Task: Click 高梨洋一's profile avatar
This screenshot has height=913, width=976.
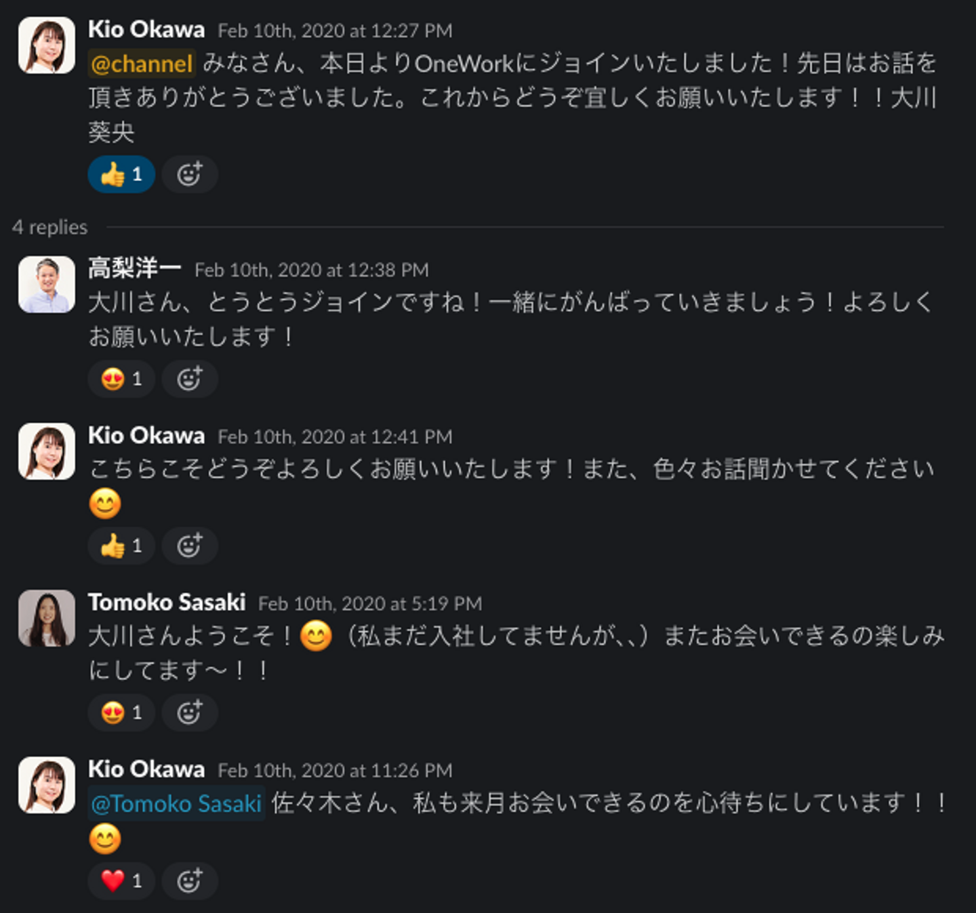Action: point(47,285)
